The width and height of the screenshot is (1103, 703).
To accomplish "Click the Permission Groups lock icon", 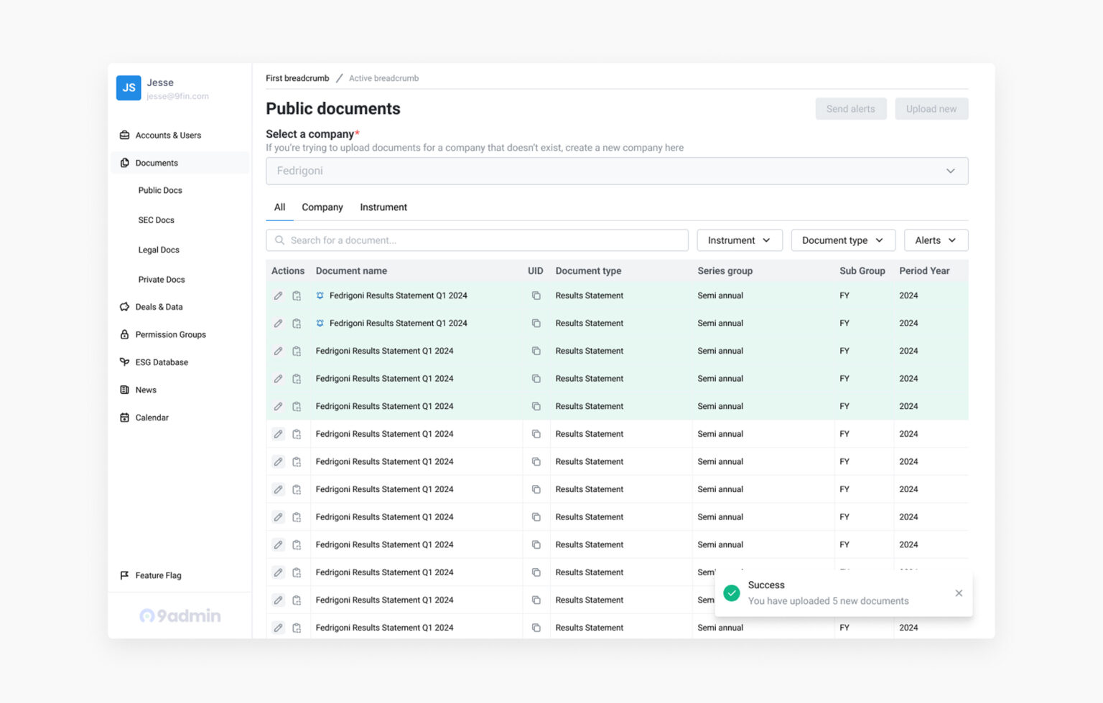I will click(124, 334).
